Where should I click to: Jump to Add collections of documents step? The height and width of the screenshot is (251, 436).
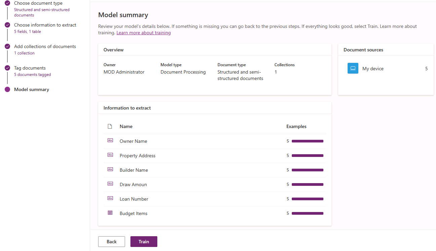45,47
